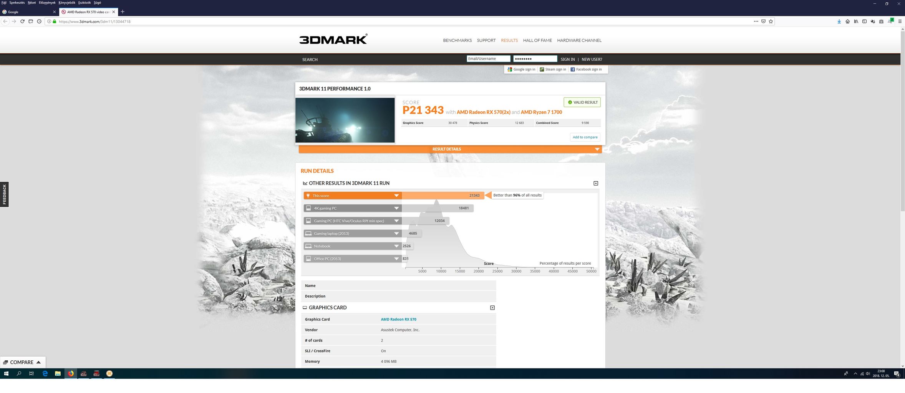The width and height of the screenshot is (905, 393).
Task: Click the green padlock security icon
Action: pyautogui.click(x=55, y=22)
